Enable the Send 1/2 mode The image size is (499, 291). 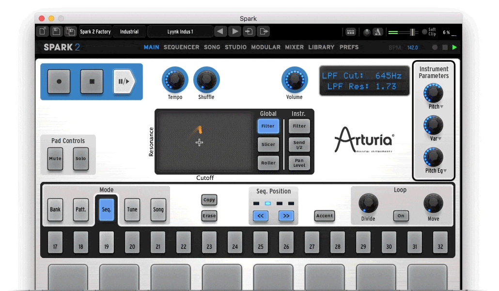pos(299,145)
